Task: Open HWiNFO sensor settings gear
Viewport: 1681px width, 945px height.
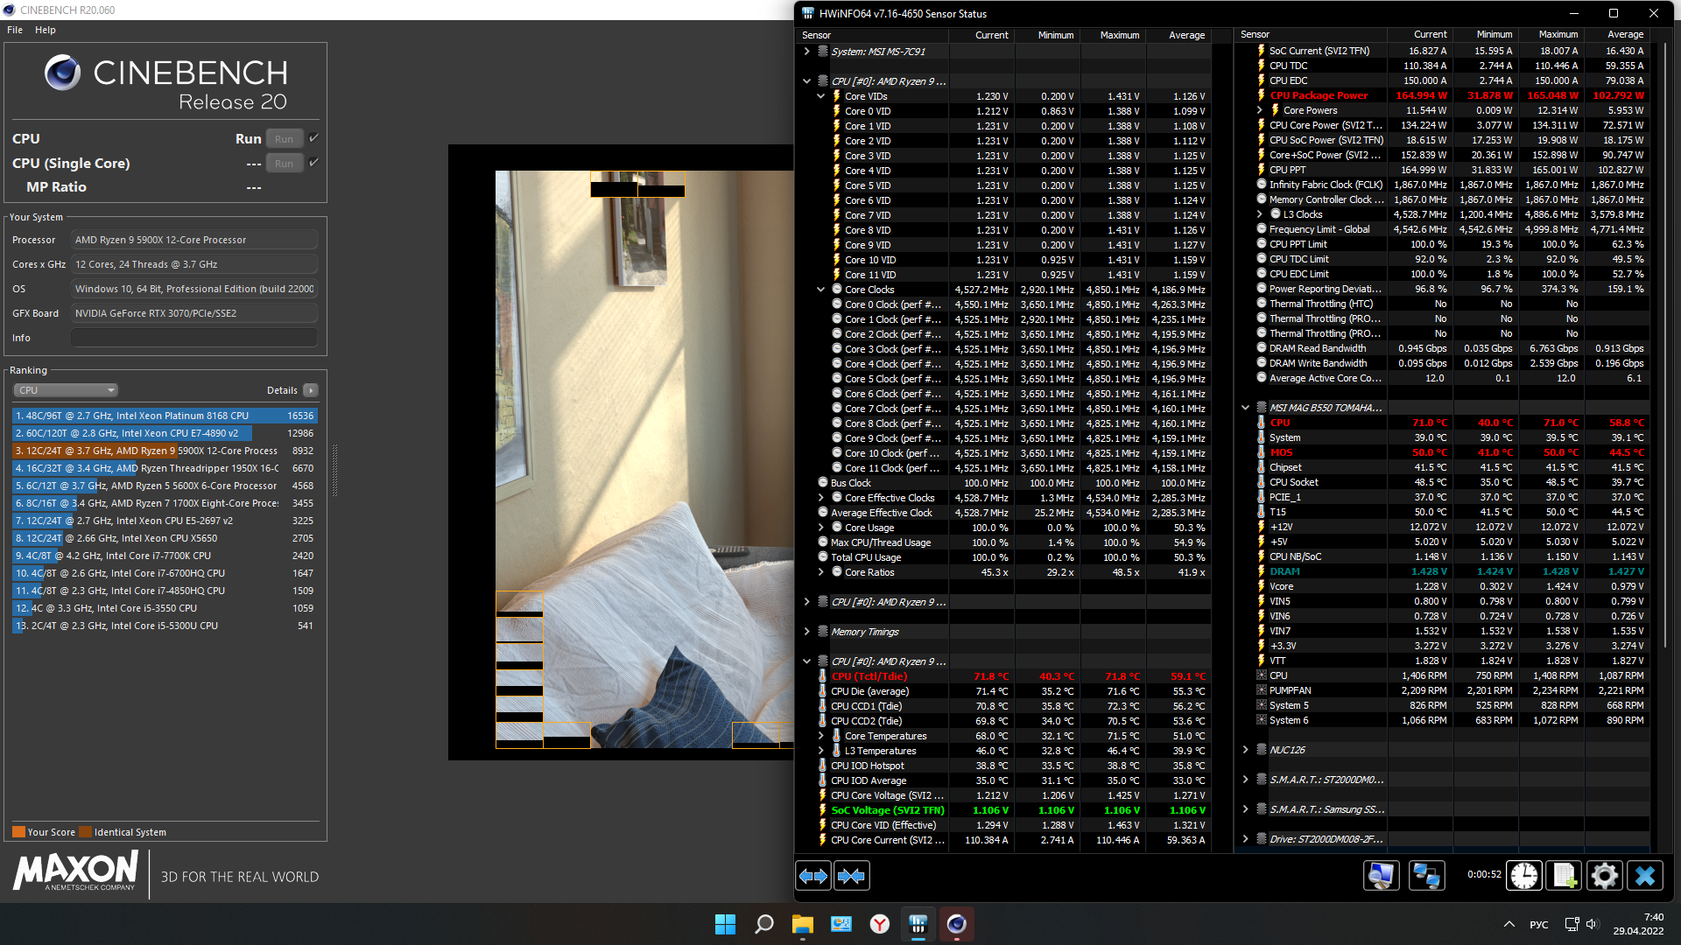Action: pyautogui.click(x=1605, y=876)
